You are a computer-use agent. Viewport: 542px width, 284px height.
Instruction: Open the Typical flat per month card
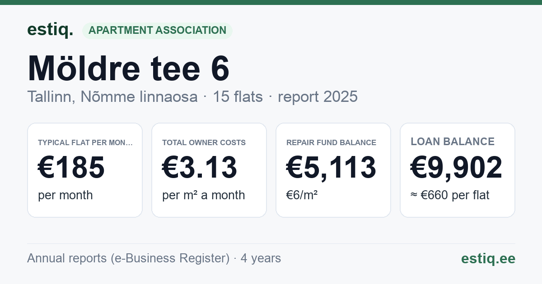[x=85, y=170]
